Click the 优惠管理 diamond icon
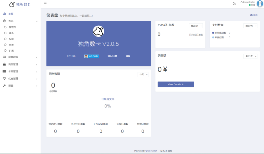The image size is (264, 154). point(4,78)
